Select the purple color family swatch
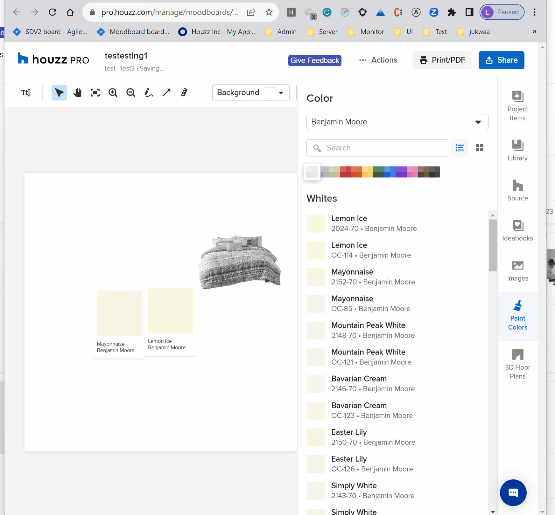555x515 pixels. (401, 172)
